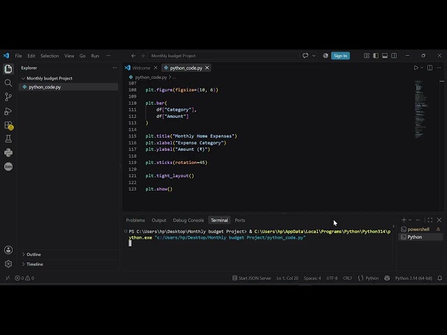Open the new terminal launch profile dropdown
447x335 pixels.
[410, 220]
